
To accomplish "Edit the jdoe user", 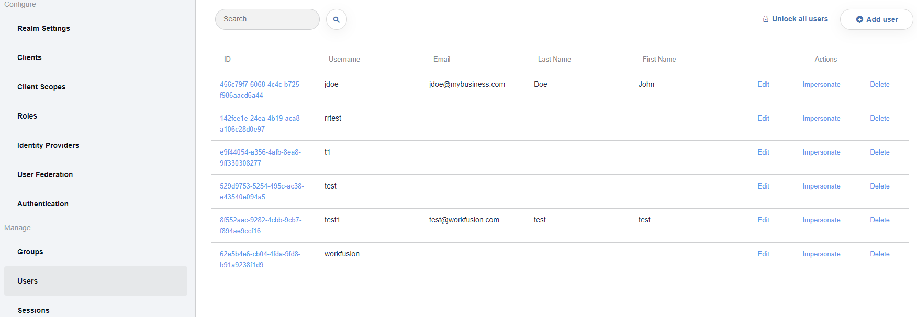I will (x=763, y=84).
